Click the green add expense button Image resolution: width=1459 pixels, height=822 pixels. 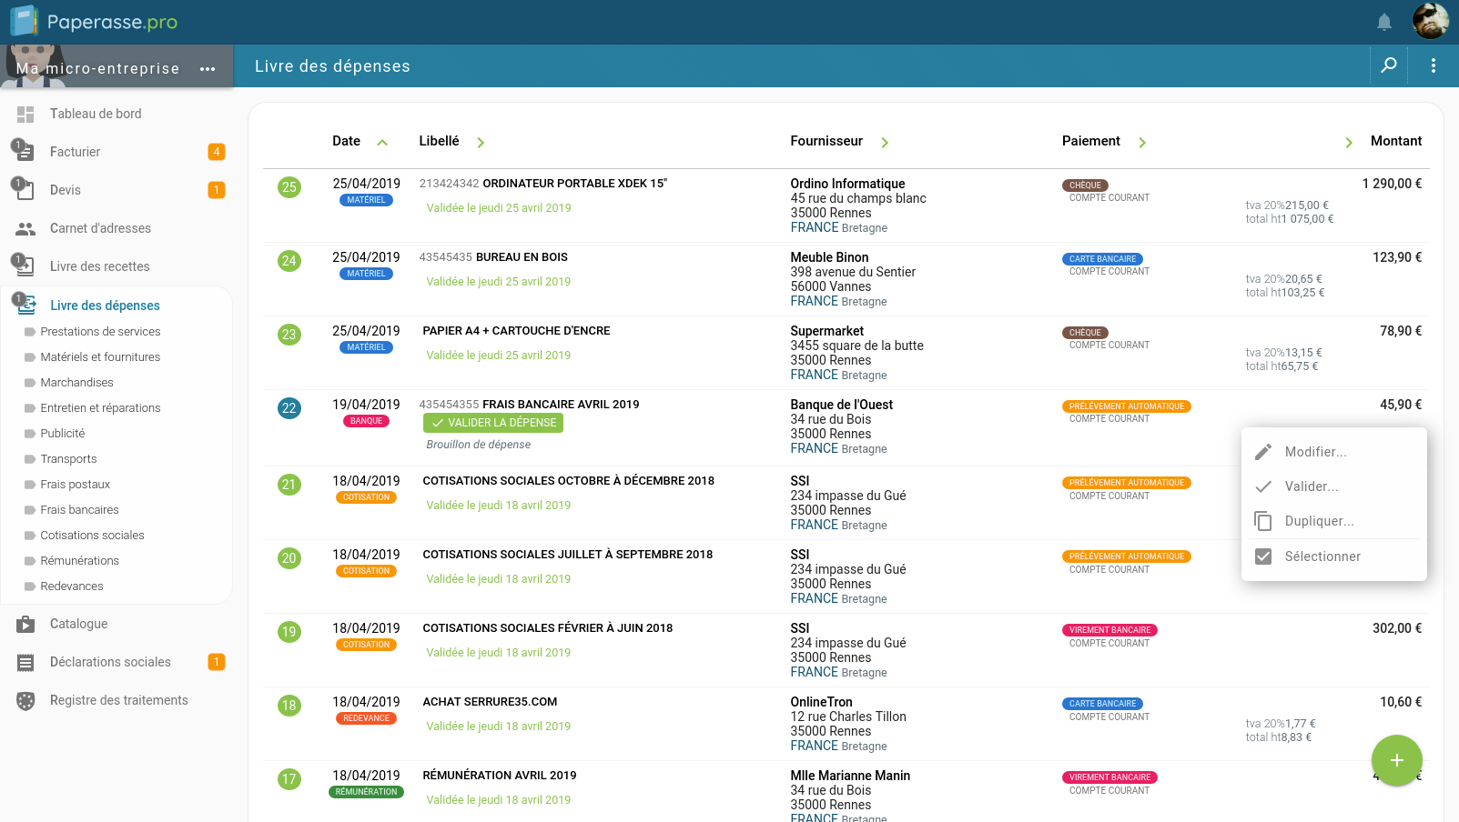1396,760
